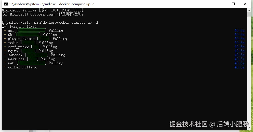Click the nginx progress bar
The width and height of the screenshot is (253, 132).
coord(29,51)
